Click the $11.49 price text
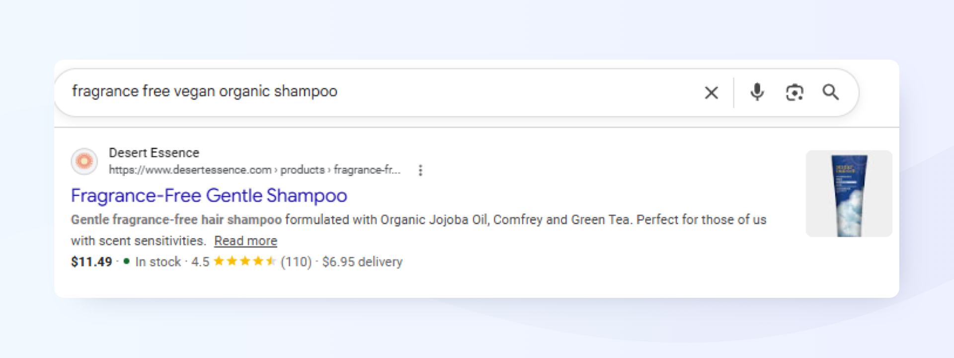954x358 pixels. coord(91,262)
